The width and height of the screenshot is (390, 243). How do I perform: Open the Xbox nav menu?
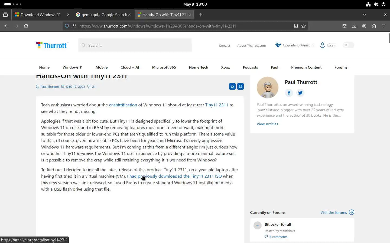pyautogui.click(x=225, y=67)
